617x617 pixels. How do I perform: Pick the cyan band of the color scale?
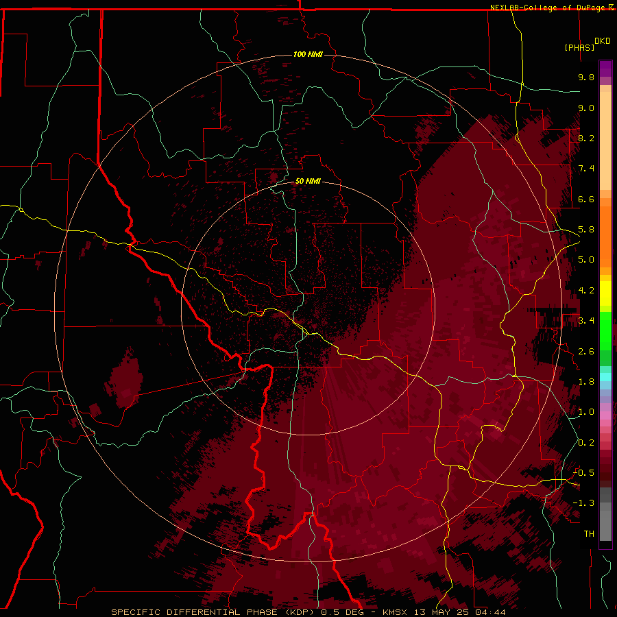pyautogui.click(x=605, y=376)
